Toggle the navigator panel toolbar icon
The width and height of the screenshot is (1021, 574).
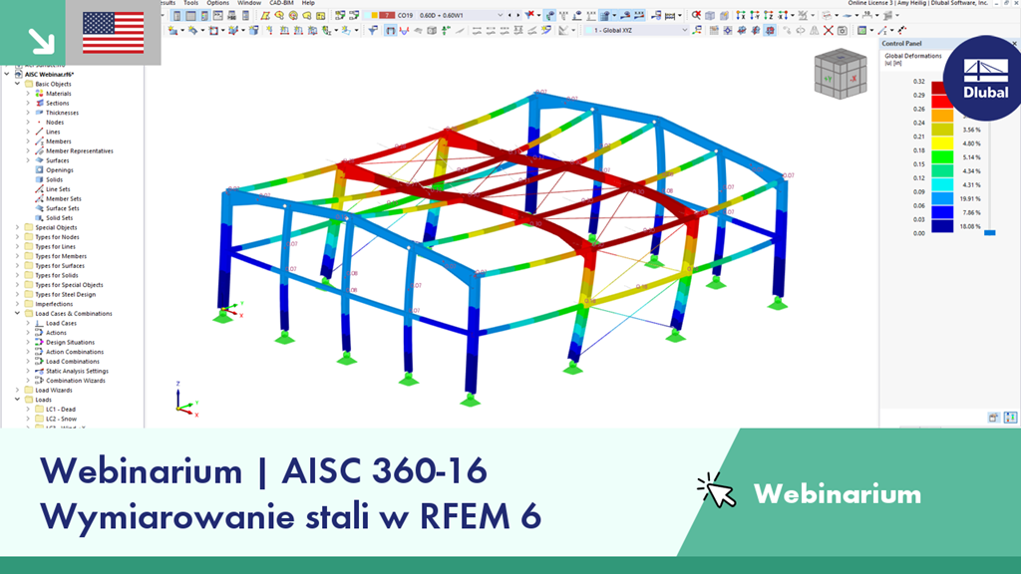[176, 16]
